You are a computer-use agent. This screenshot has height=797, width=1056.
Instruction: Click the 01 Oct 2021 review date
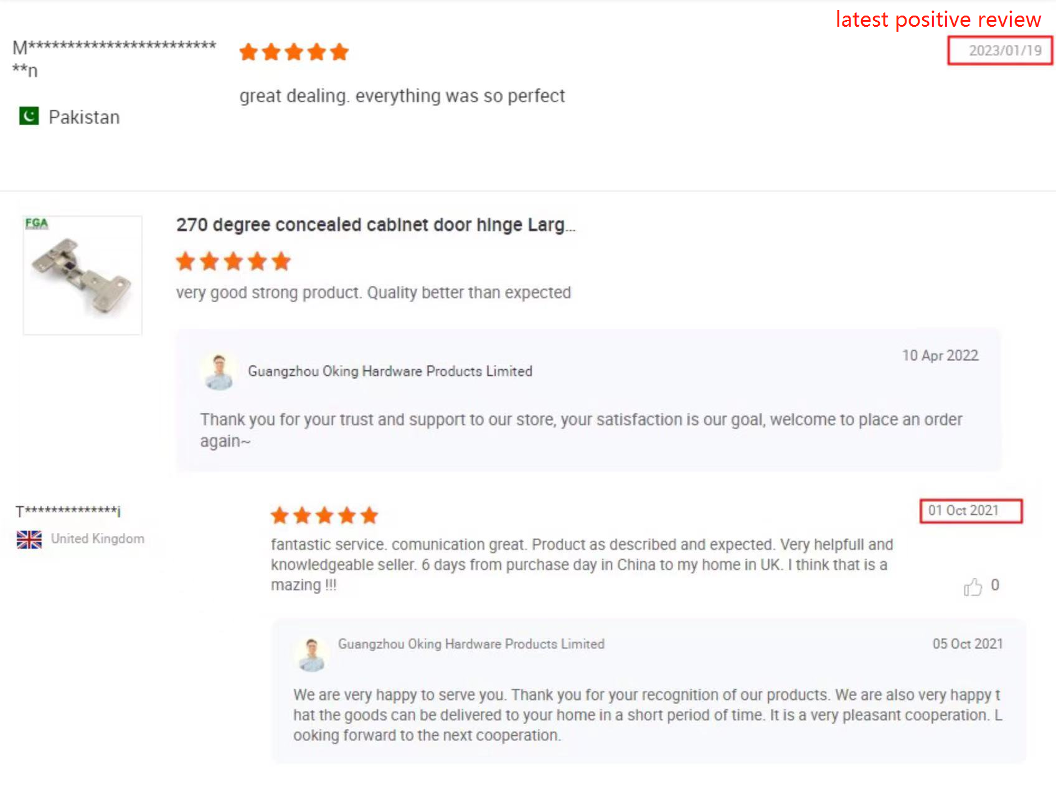pyautogui.click(x=963, y=511)
